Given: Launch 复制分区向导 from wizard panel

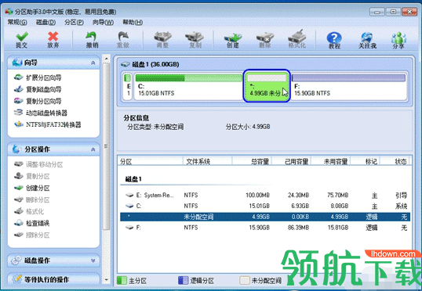Looking at the screenshot, I should 38,101.
